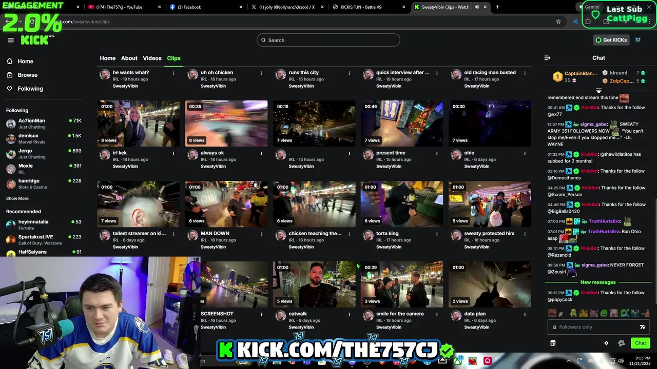
Task: Open hanridge followed channel
Action: [44, 183]
